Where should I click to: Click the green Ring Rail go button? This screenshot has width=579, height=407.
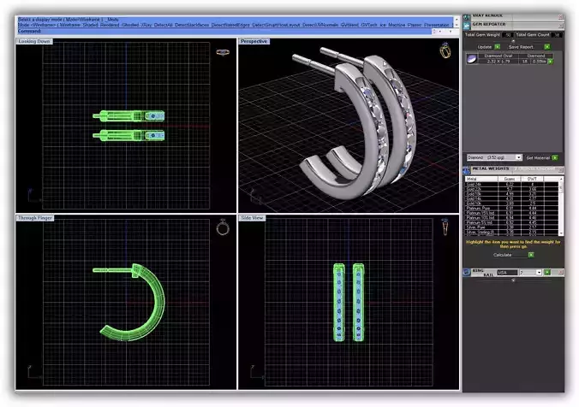547,273
